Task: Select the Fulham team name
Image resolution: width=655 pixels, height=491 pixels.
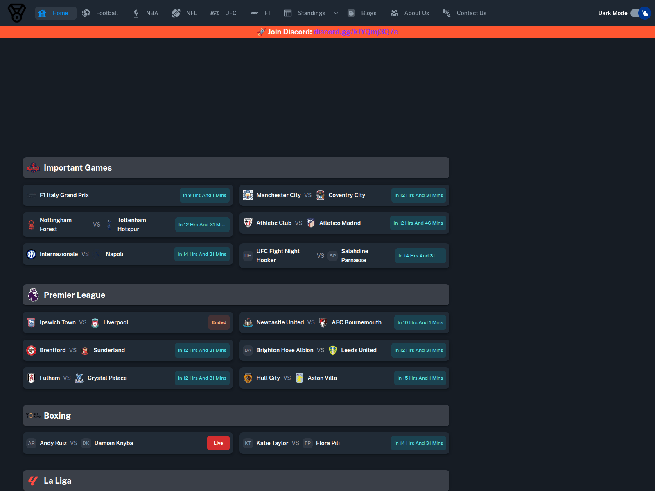Action: pyautogui.click(x=50, y=378)
